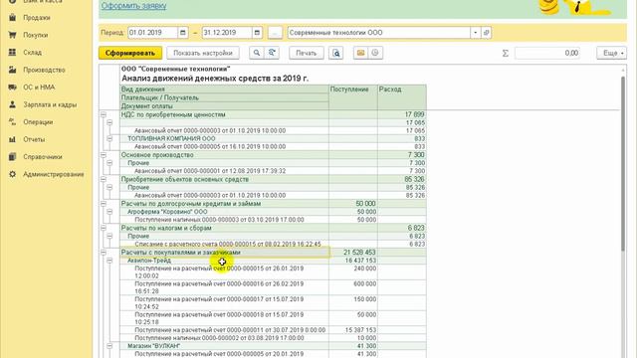
Task: Open the ОС и НМА sidebar section
Action: (x=39, y=88)
